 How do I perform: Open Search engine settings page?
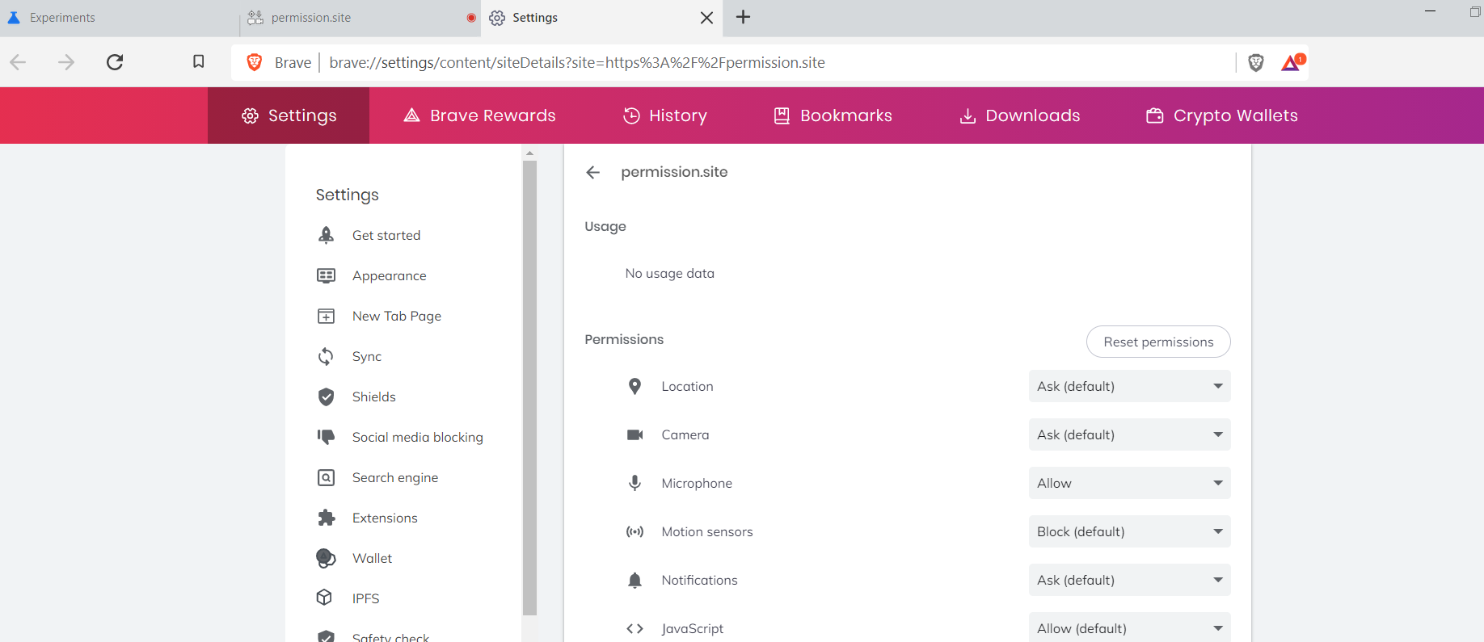pos(394,477)
